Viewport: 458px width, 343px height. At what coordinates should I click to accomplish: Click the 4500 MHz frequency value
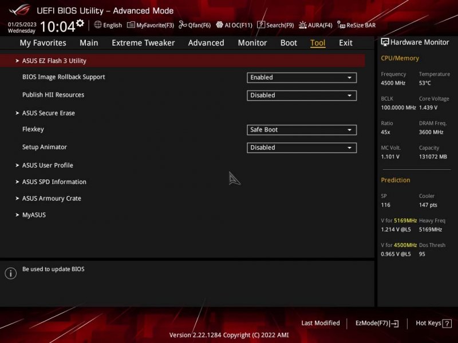[393, 83]
